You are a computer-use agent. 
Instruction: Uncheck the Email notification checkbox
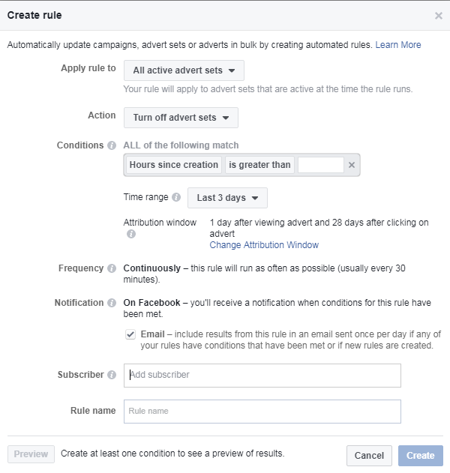pos(130,334)
